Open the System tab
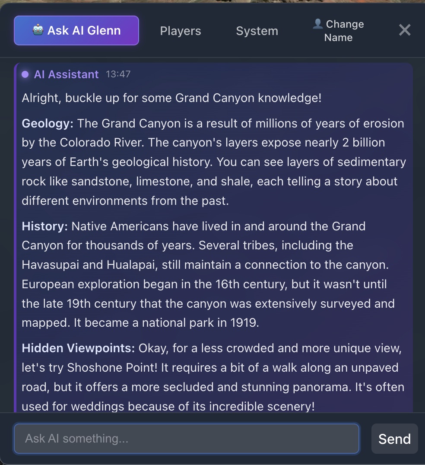The width and height of the screenshot is (425, 465). coord(257,31)
